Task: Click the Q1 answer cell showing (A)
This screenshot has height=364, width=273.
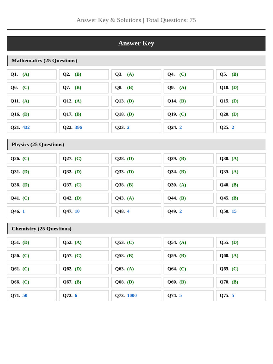Action: coord(32,75)
